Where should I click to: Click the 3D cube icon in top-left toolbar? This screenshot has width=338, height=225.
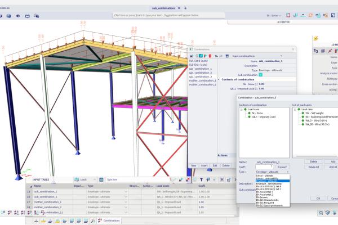pyautogui.click(x=9, y=16)
